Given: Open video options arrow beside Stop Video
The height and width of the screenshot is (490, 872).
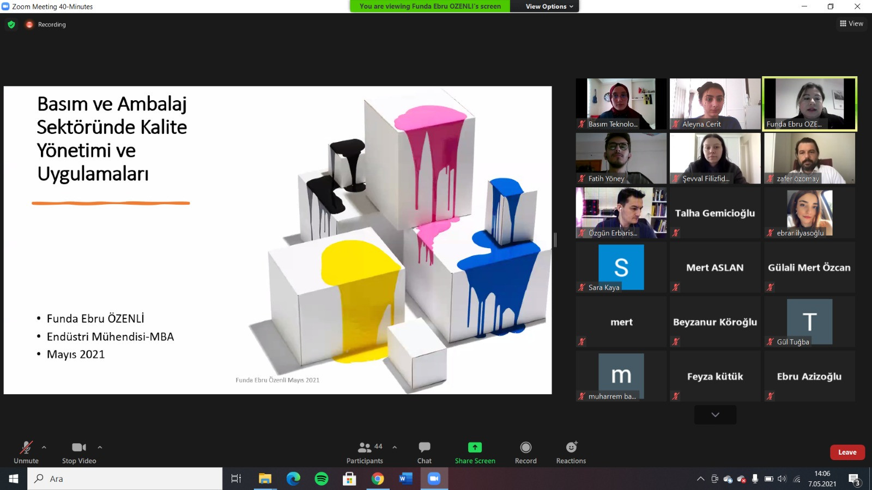Looking at the screenshot, I should (100, 448).
